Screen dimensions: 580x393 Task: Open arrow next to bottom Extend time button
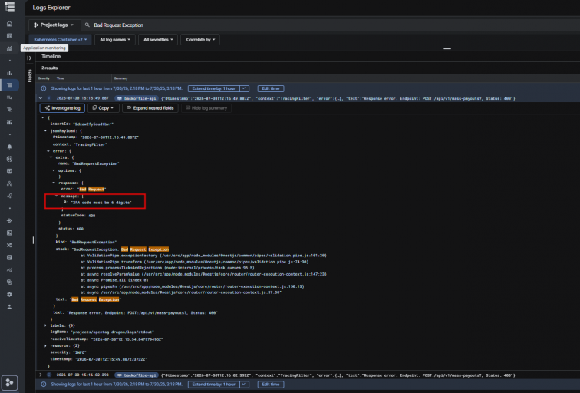[244, 385]
